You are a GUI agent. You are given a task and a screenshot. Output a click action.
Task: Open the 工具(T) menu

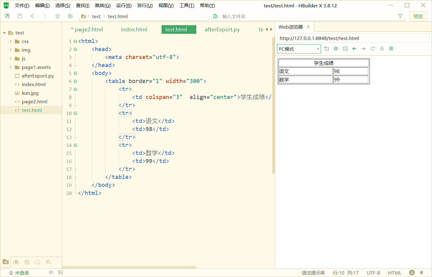click(x=187, y=6)
